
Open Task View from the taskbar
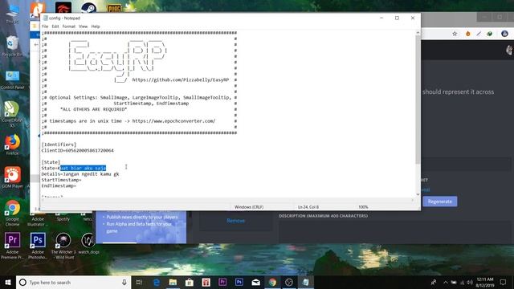(x=139, y=282)
